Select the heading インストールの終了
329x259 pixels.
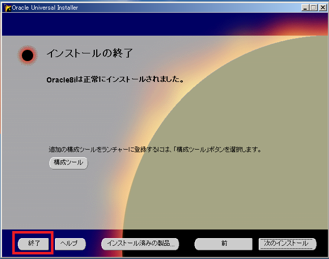(90, 53)
